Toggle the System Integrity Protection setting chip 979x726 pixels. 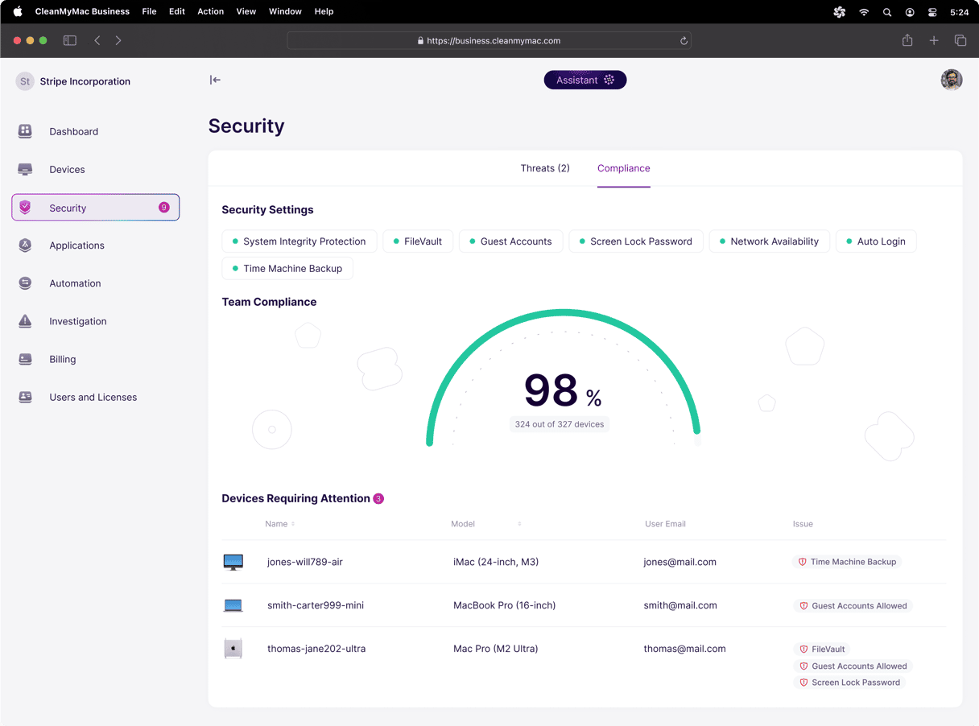click(299, 241)
